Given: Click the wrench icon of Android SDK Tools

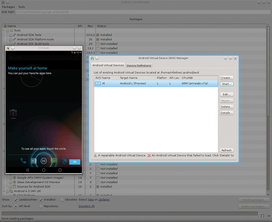Looking at the screenshot, I should (x=15, y=35).
